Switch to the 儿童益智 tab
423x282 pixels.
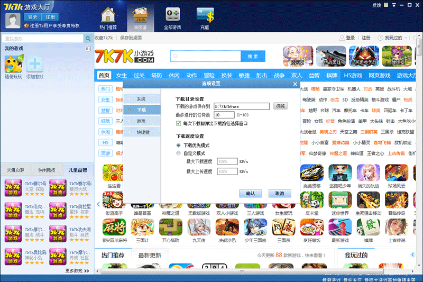click(78, 170)
